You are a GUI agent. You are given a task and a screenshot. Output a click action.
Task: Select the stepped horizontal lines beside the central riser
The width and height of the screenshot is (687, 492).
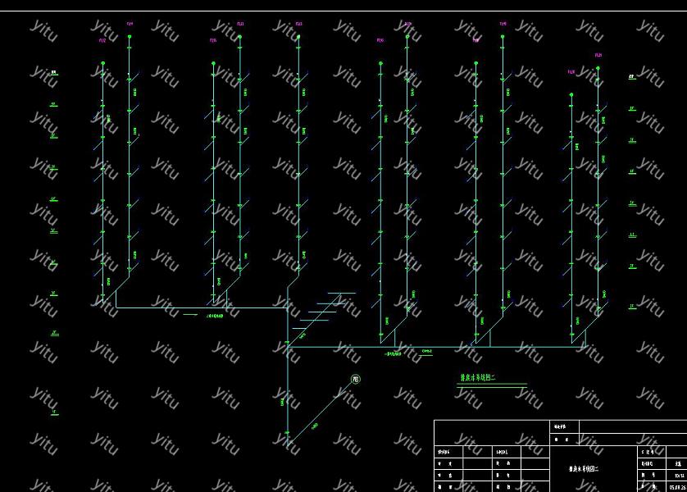click(x=323, y=310)
